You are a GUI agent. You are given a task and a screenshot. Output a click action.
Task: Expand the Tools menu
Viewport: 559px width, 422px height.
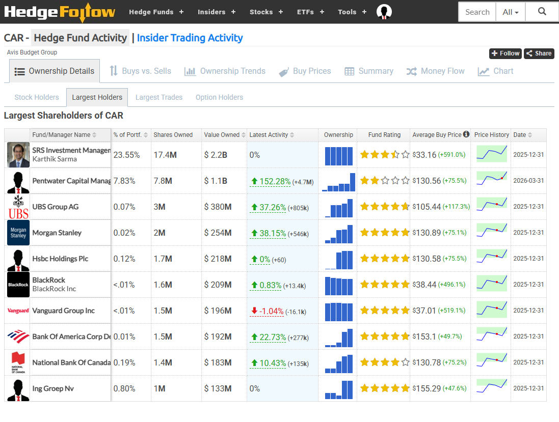(352, 12)
